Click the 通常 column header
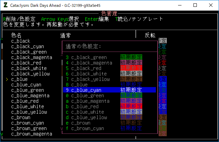 tap(65, 35)
